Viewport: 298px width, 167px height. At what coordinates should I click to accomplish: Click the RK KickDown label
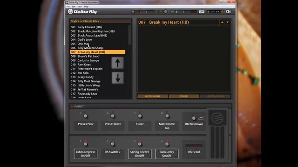click(x=194, y=124)
